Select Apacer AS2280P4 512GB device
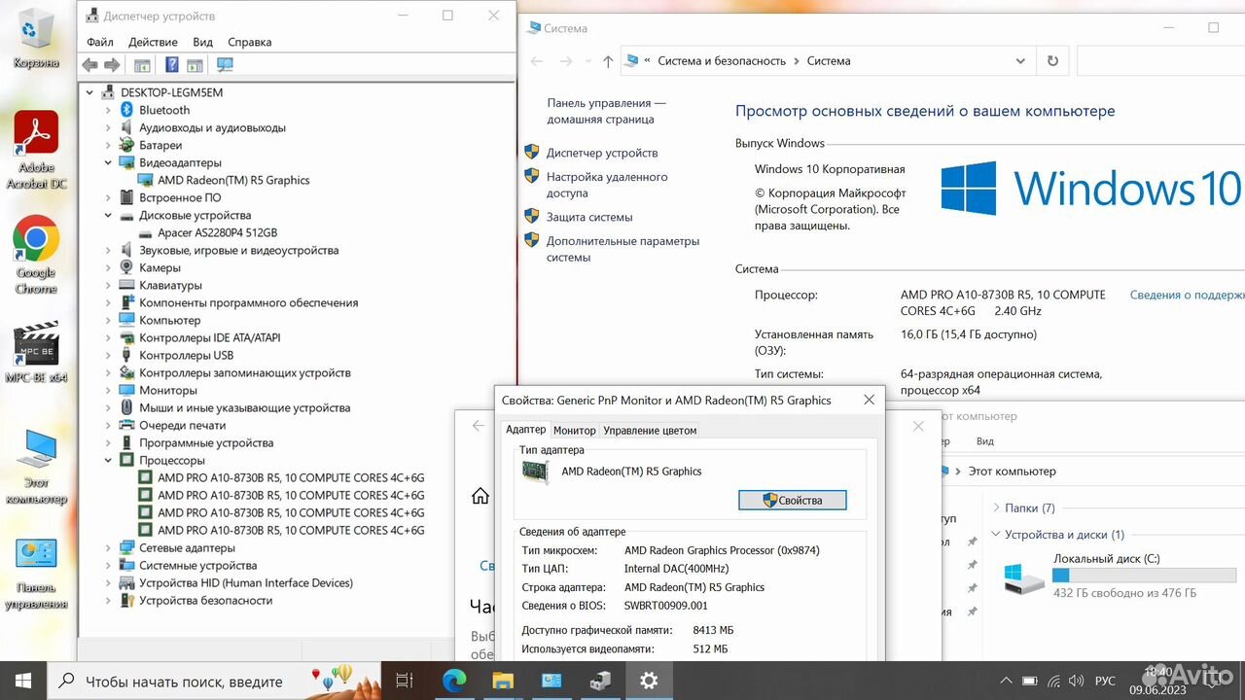 point(217,232)
